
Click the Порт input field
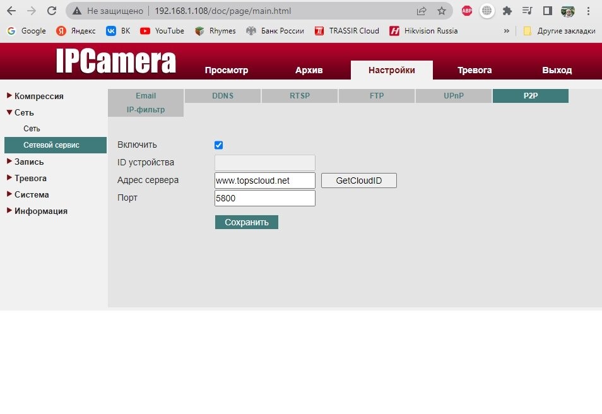tap(265, 198)
